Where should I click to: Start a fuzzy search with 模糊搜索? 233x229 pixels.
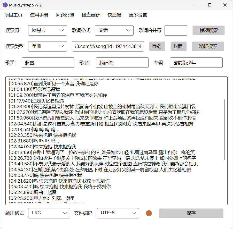pyautogui.click(x=208, y=30)
